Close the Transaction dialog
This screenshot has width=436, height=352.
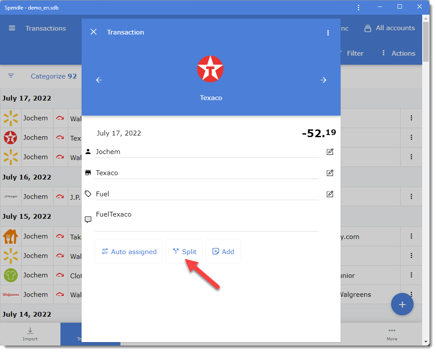coord(94,32)
